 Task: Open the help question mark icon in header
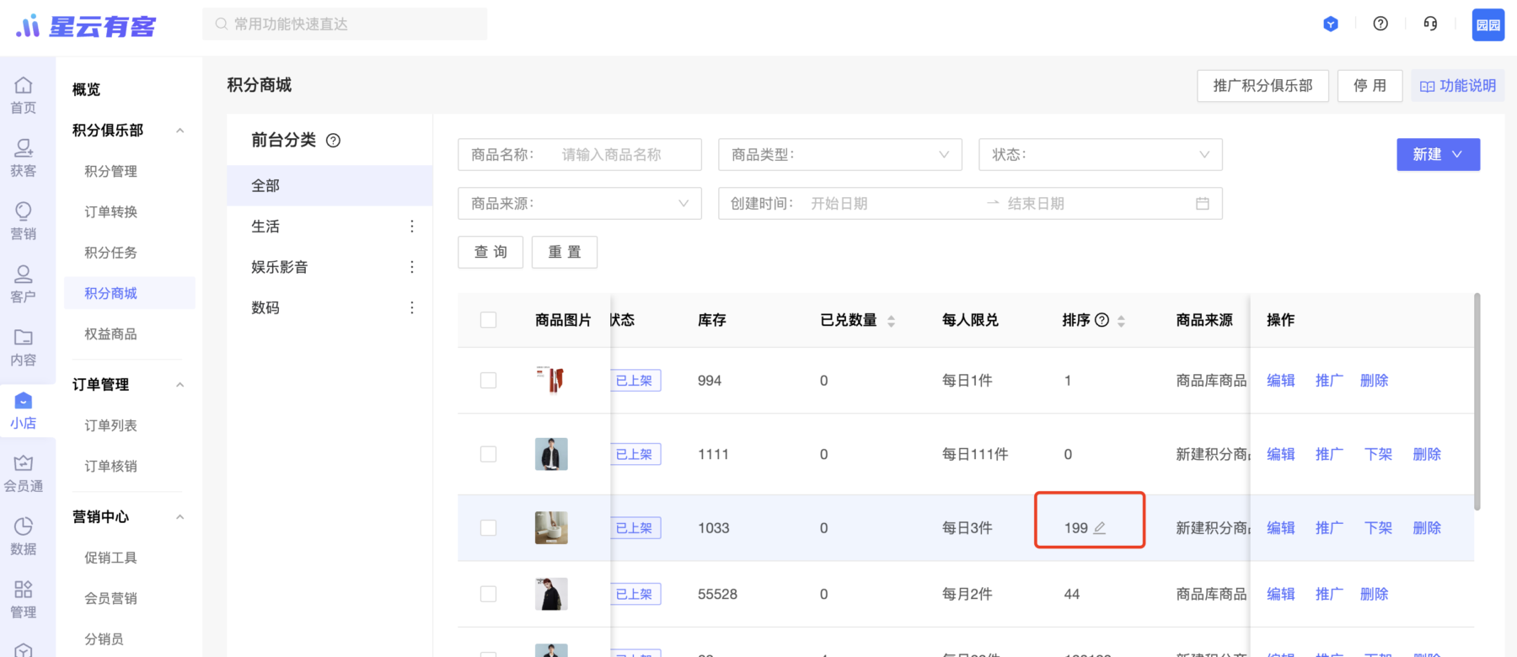pos(1380,24)
